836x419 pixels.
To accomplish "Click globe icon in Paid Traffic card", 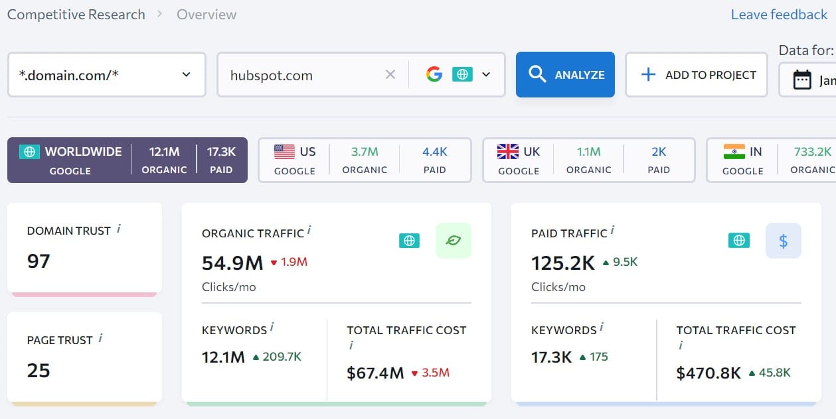I will coord(739,241).
